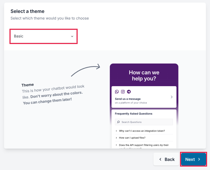The height and width of the screenshot is (170, 210).
Task: Click the left arrow icon on Back button
Action: [160, 159]
